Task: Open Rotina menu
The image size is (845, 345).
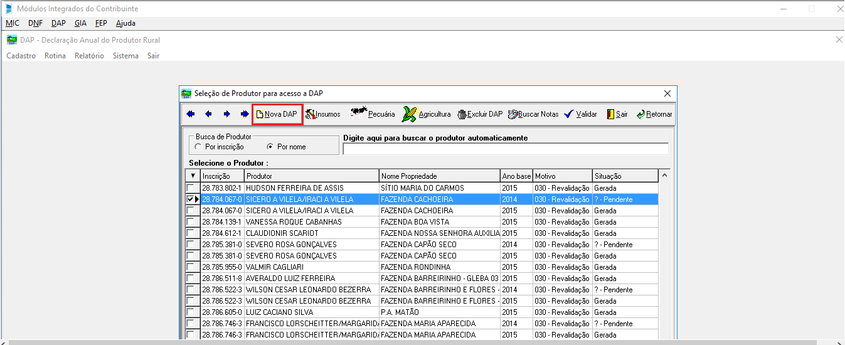Action: [x=55, y=56]
